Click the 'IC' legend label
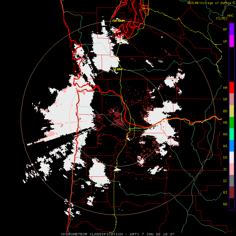The width and height of the screenshot is (236, 236). [225, 169]
